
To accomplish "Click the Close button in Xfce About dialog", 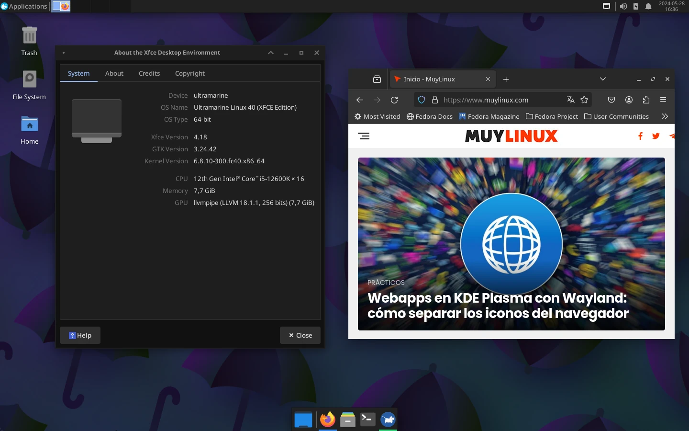I will tap(300, 335).
